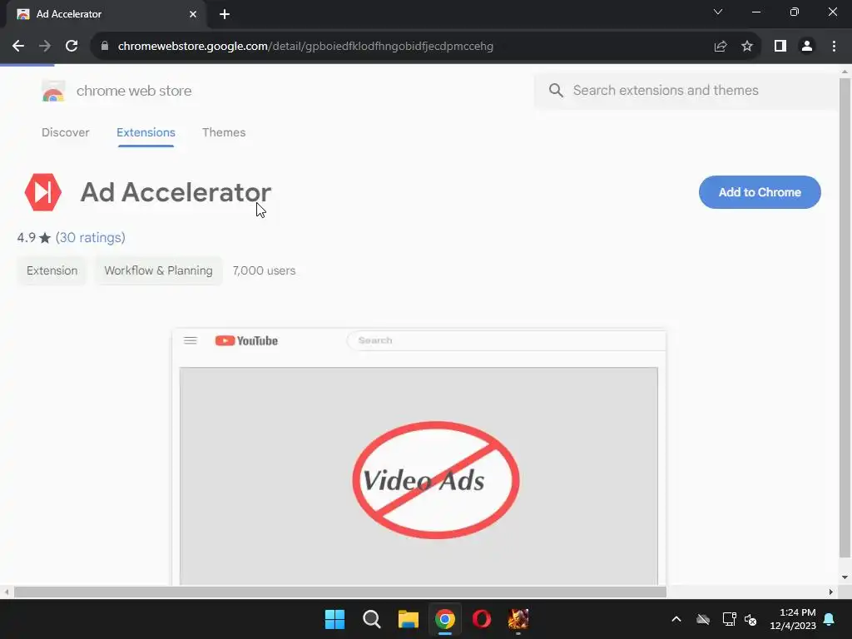Image resolution: width=852 pixels, height=639 pixels.
Task: Open the notifications bell
Action: coord(830,619)
